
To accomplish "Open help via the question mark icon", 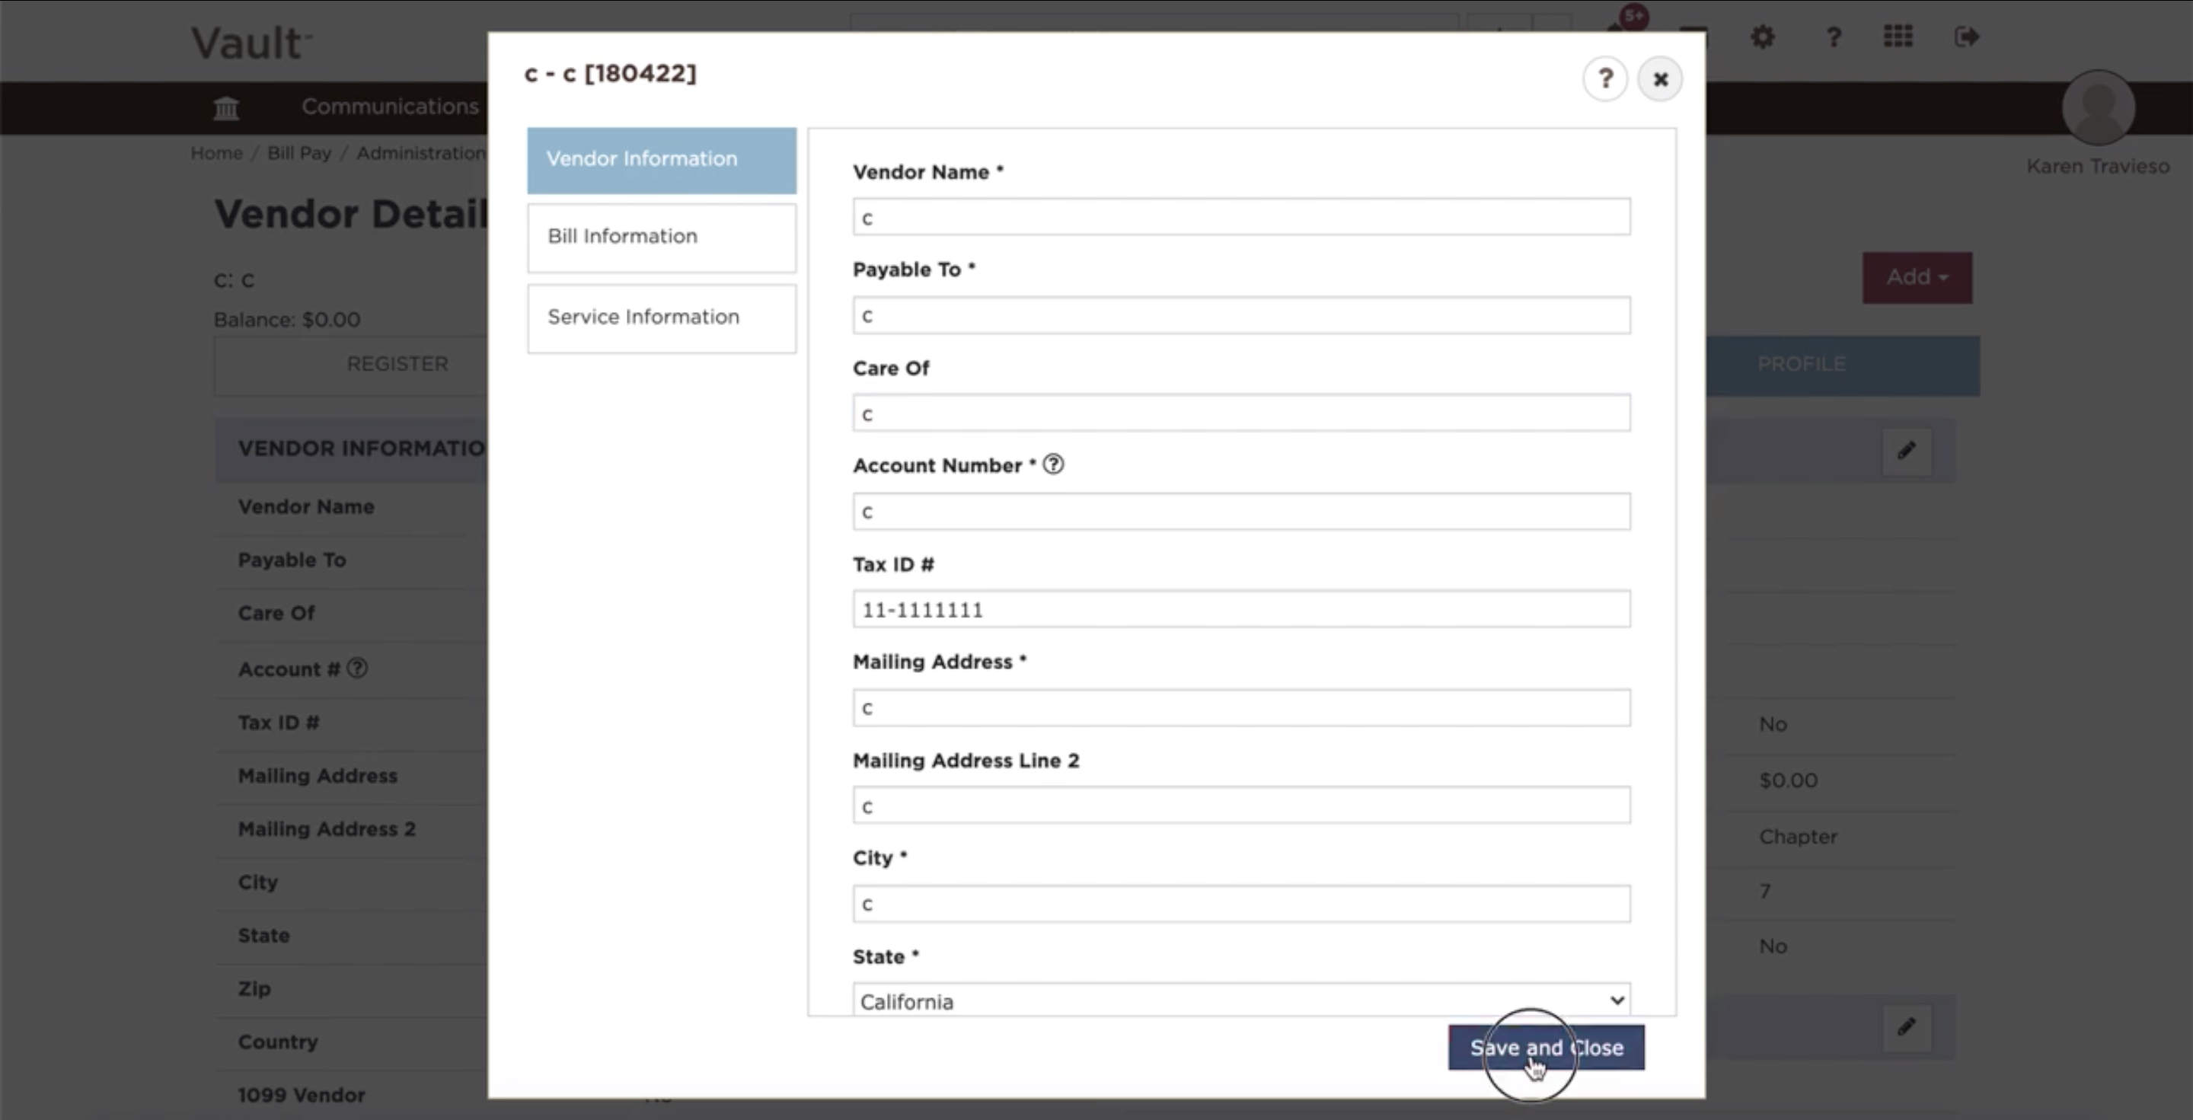I will [x=1833, y=37].
